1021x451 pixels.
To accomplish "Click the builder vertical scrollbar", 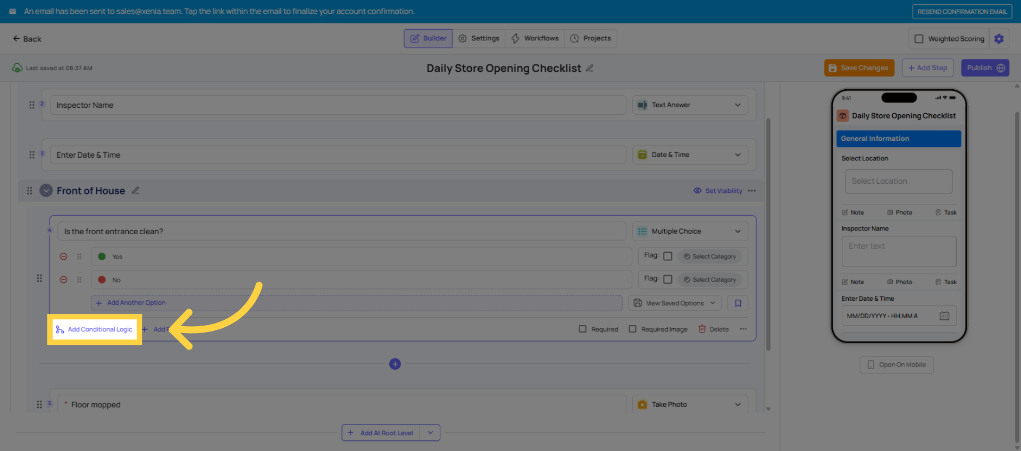I will (x=768, y=234).
